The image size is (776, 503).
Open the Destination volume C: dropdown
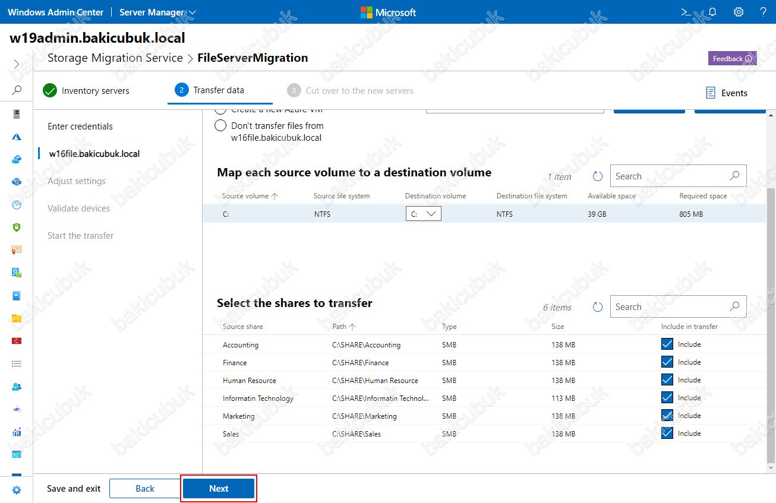pos(424,214)
